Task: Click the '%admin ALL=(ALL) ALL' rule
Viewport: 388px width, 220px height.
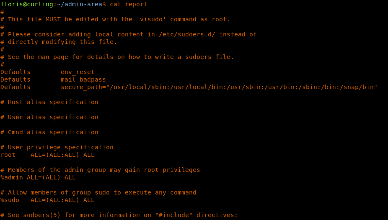Action: [x=38, y=177]
